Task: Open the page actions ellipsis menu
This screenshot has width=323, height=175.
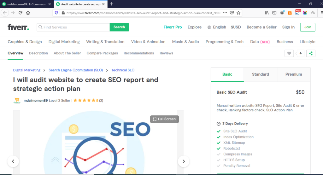Action: click(225, 13)
